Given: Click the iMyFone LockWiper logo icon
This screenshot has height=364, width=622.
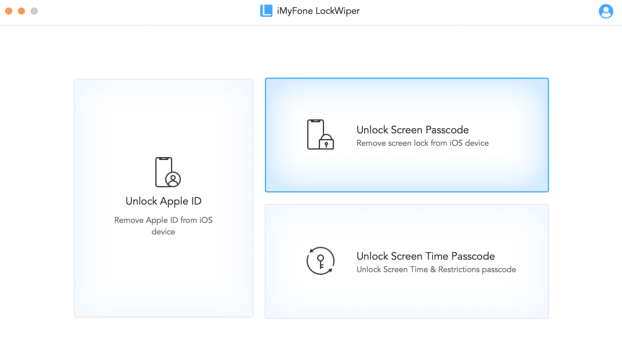Looking at the screenshot, I should point(266,11).
